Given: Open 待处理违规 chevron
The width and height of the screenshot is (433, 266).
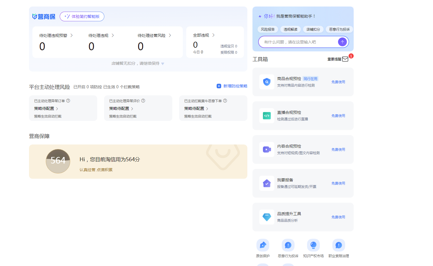Looking at the screenshot, I should point(113,35).
